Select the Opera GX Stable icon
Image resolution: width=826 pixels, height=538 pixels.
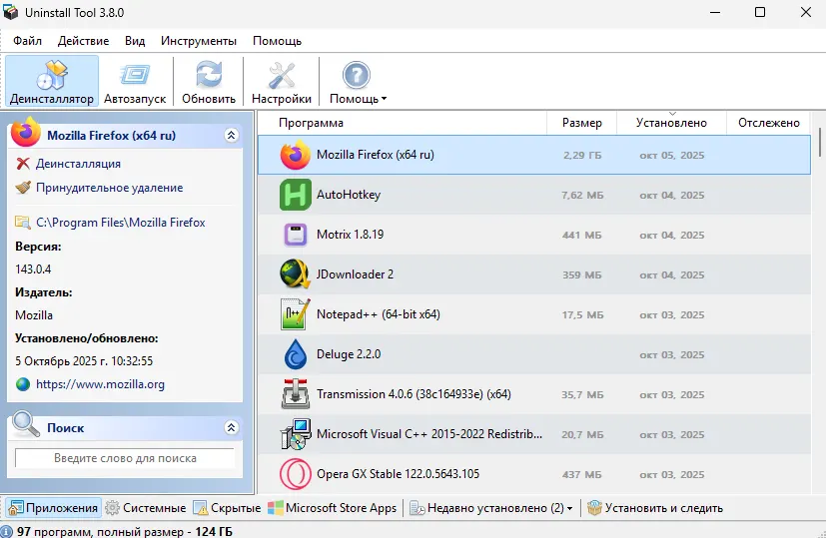pyautogui.click(x=295, y=474)
